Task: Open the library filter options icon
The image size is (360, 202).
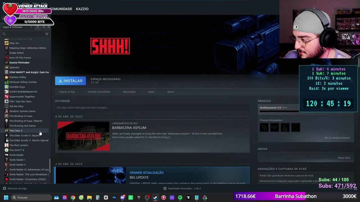Action: pyautogui.click(x=47, y=34)
